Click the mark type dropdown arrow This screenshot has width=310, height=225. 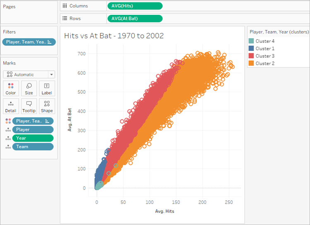52,75
